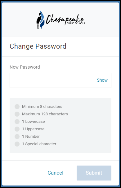Click the Chesapeake Public Schools wordmark

[65, 20]
